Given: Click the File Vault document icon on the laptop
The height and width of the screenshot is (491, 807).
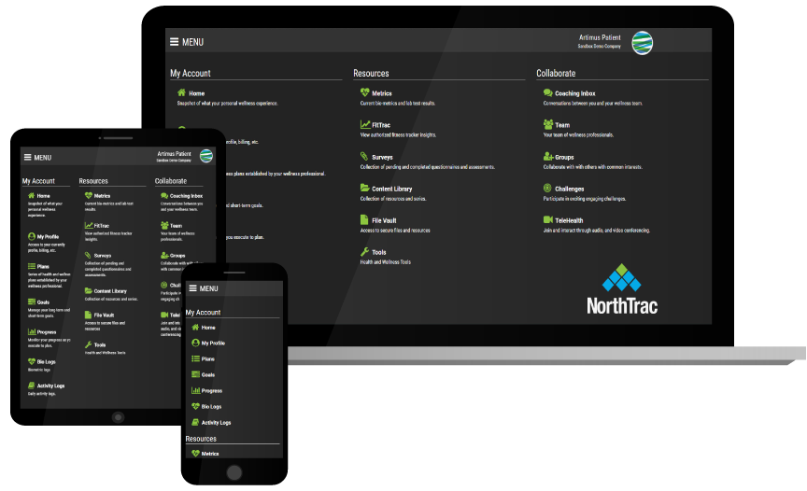Looking at the screenshot, I should tap(364, 220).
